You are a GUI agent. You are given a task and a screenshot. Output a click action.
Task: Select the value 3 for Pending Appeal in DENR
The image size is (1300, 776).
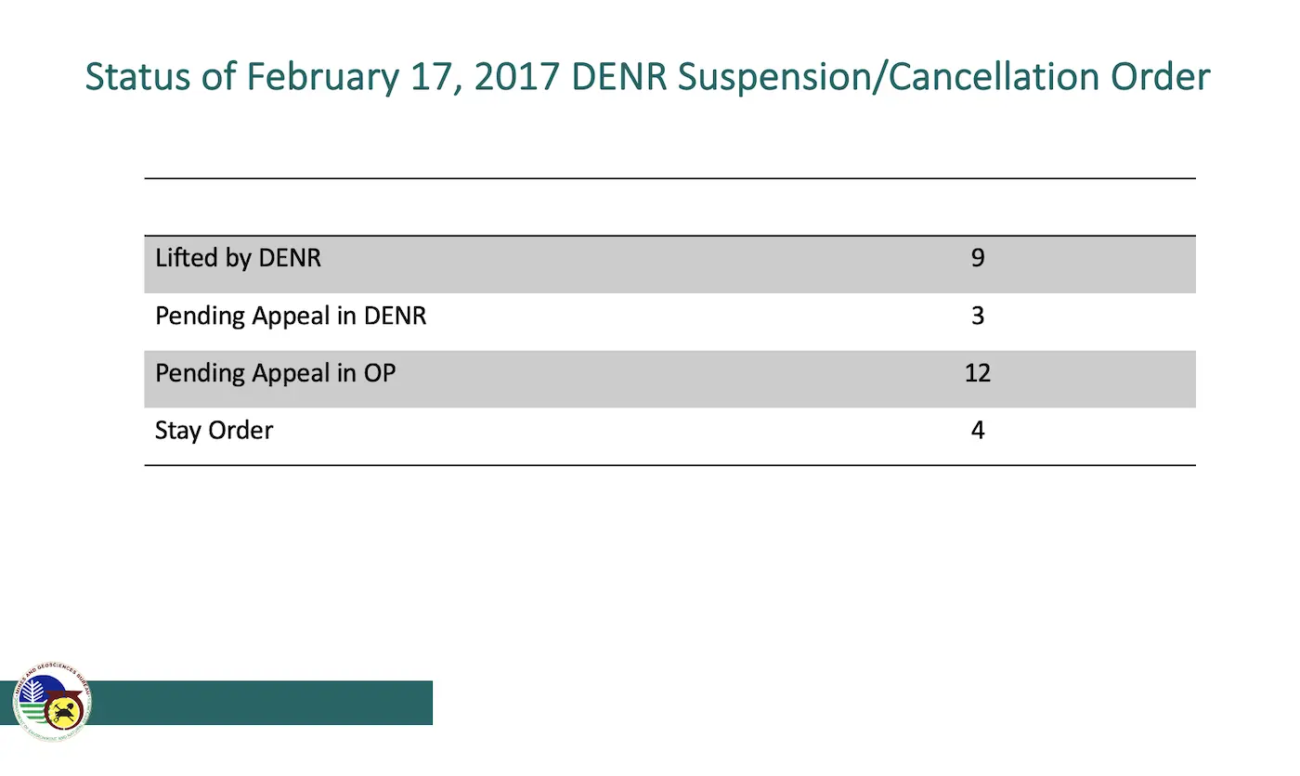pyautogui.click(x=978, y=316)
